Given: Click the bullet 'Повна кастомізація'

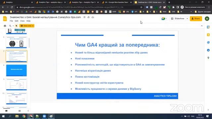Looking at the screenshot, I should (87, 77).
